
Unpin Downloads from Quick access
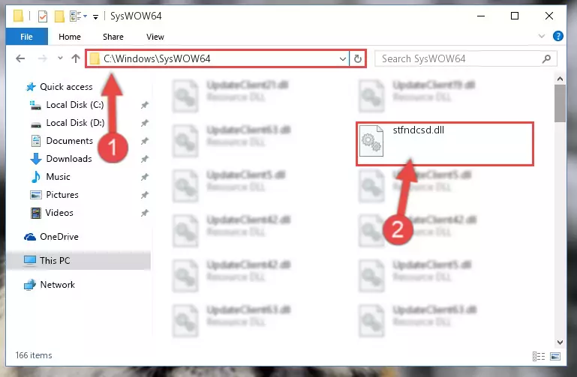(145, 159)
